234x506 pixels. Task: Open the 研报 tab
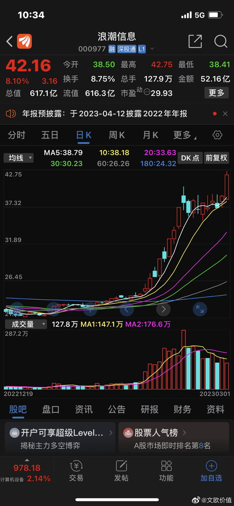pos(150,409)
